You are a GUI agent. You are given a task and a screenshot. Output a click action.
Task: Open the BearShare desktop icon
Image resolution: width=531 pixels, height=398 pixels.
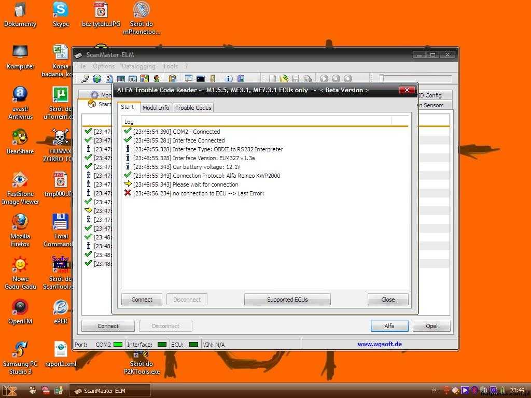[x=20, y=142]
